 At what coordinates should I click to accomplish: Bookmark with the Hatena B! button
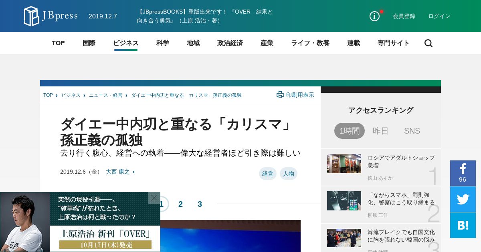pos(463,225)
